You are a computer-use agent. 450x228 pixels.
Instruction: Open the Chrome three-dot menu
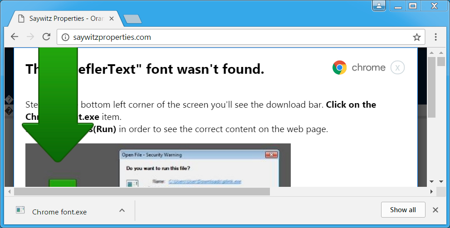tap(435, 37)
